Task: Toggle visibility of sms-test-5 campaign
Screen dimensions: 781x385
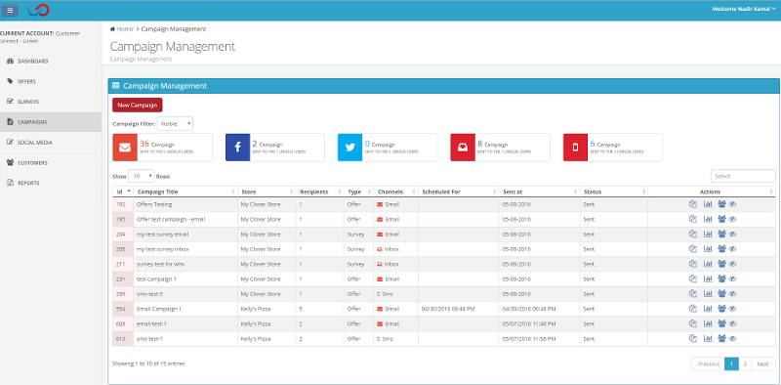Action: pos(733,294)
